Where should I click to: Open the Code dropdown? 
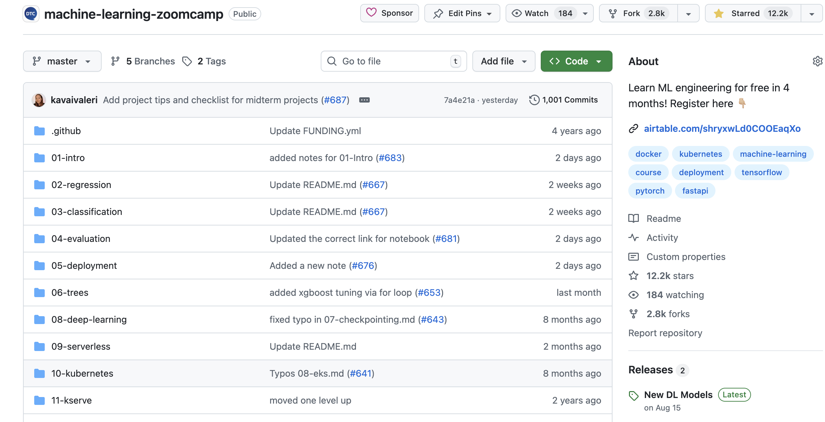click(576, 61)
